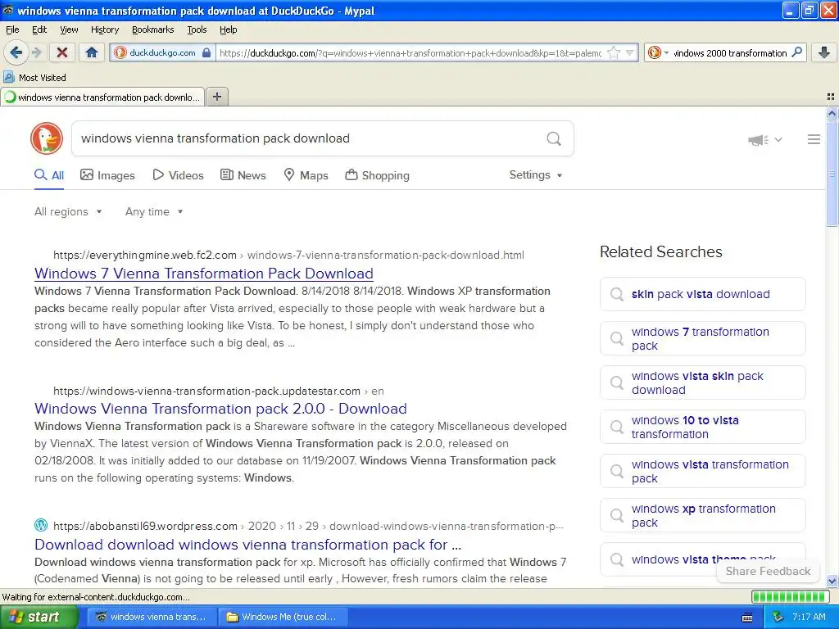Switch to Shopping results tab
839x629 pixels.
pyautogui.click(x=377, y=175)
